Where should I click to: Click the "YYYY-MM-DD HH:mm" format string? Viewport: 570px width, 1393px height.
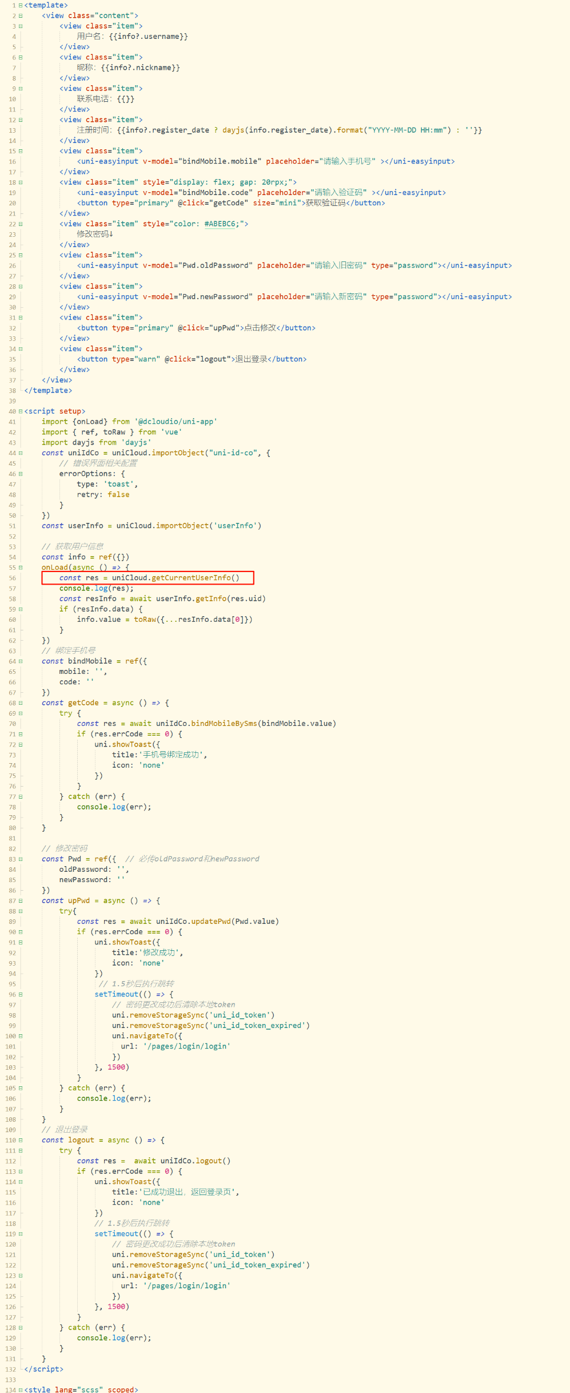[x=409, y=130]
